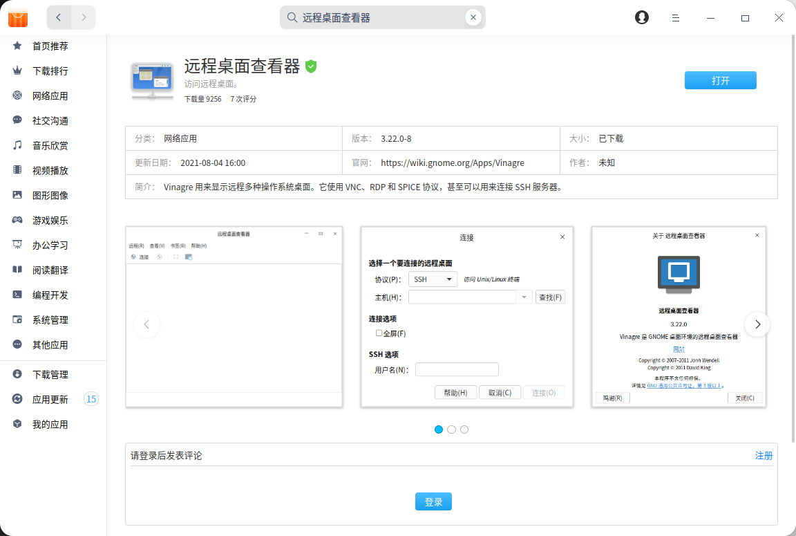
Task: Select the first screenshot page dot
Action: click(439, 429)
